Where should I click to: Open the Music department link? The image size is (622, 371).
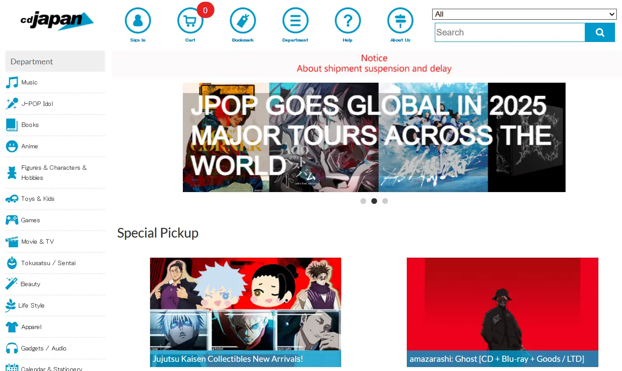(29, 82)
